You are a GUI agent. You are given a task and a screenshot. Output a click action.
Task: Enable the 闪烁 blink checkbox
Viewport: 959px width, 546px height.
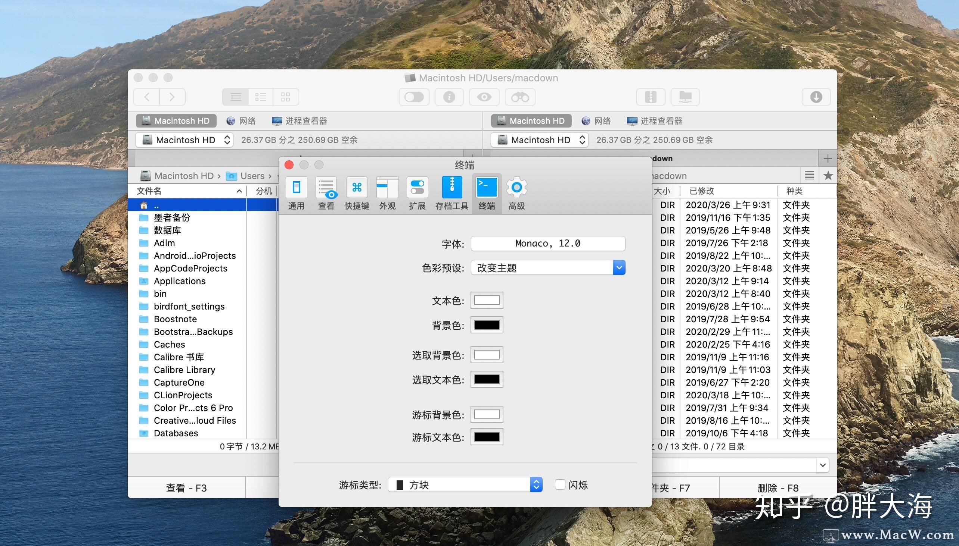[x=560, y=484]
